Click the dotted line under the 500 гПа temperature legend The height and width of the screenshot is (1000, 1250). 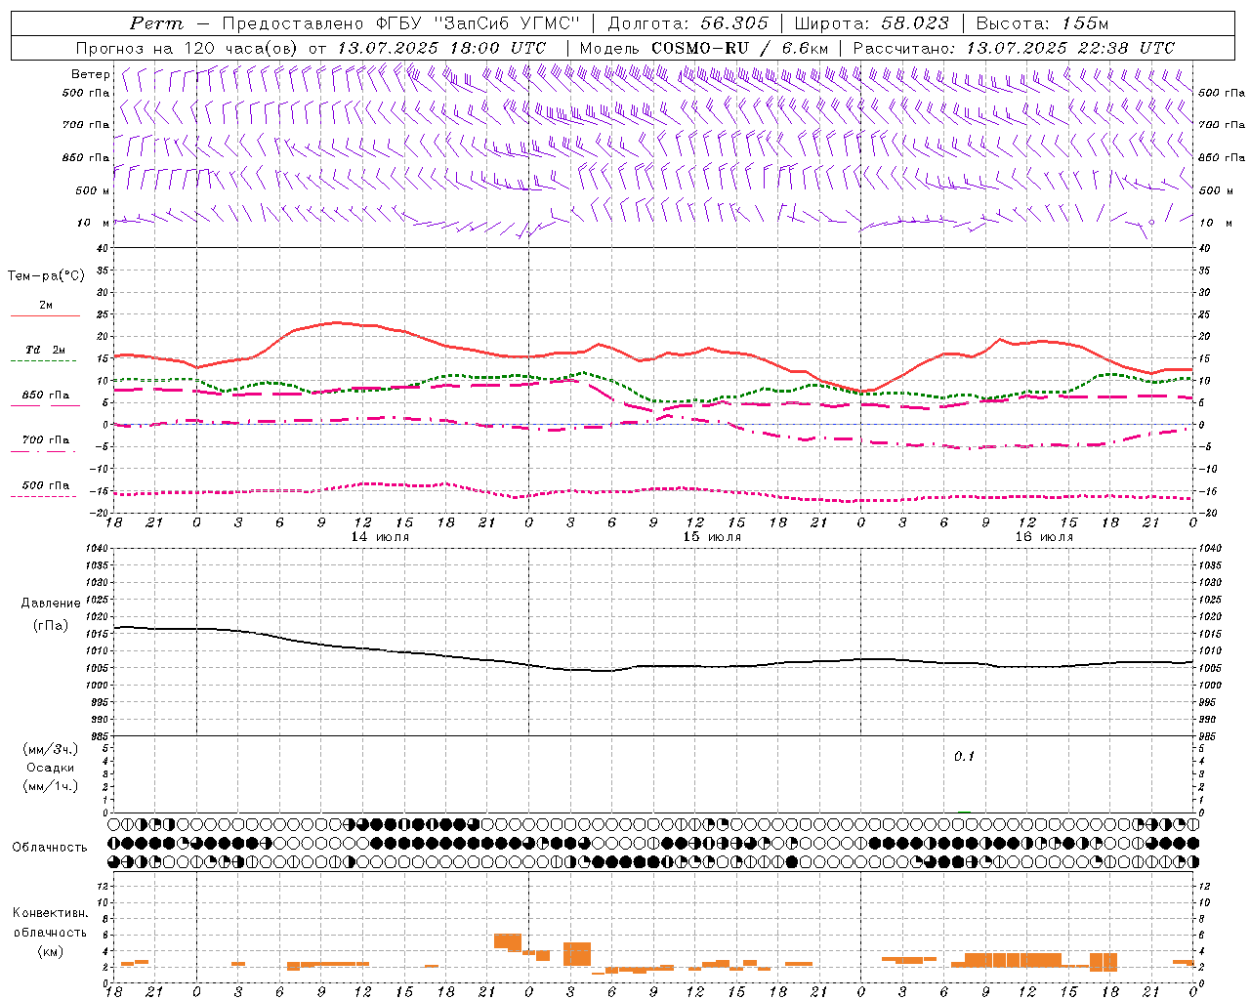coord(43,496)
